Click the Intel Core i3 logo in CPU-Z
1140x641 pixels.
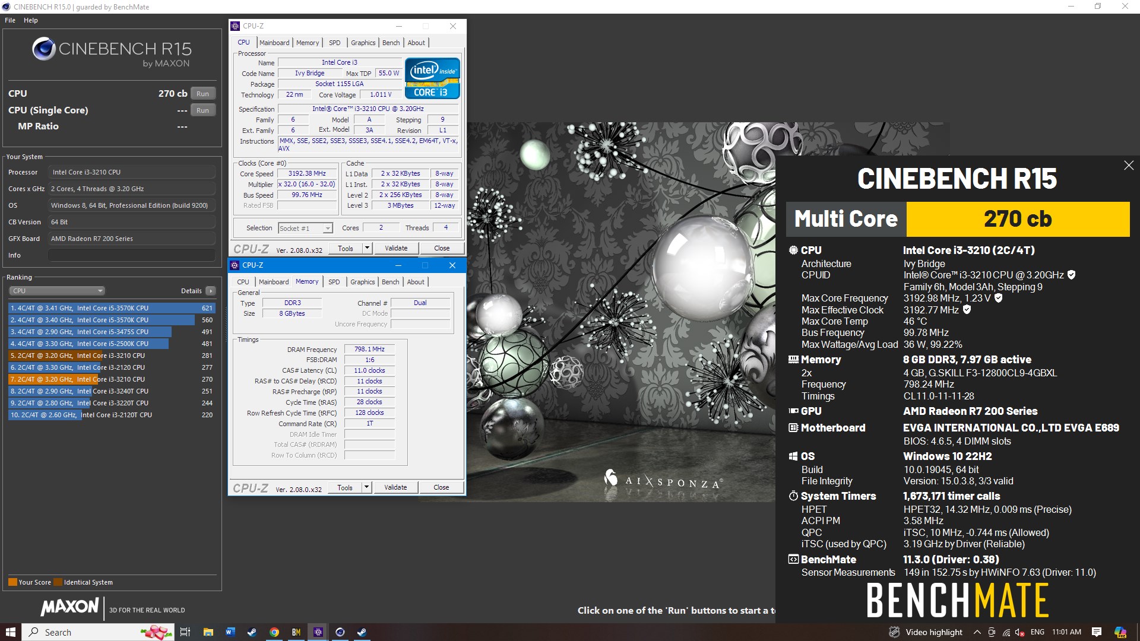pos(432,78)
